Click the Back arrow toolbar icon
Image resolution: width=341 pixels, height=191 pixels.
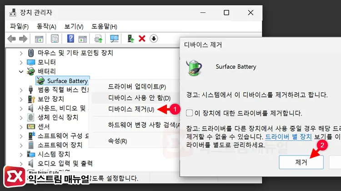[x=11, y=39]
